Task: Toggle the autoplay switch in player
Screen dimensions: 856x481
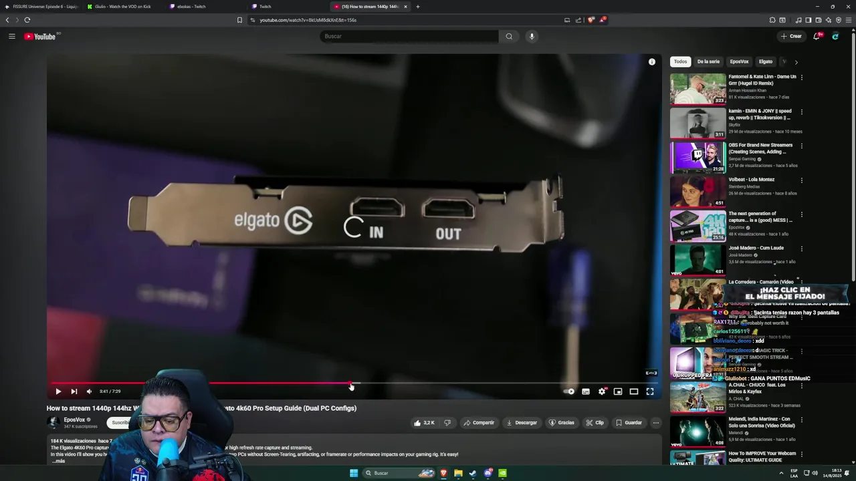Action: click(x=569, y=391)
